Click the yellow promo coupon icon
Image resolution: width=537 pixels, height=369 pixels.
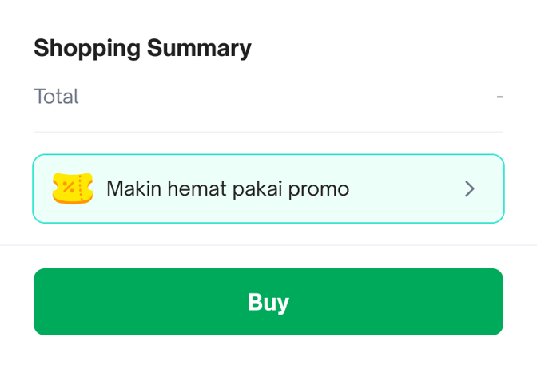(73, 188)
